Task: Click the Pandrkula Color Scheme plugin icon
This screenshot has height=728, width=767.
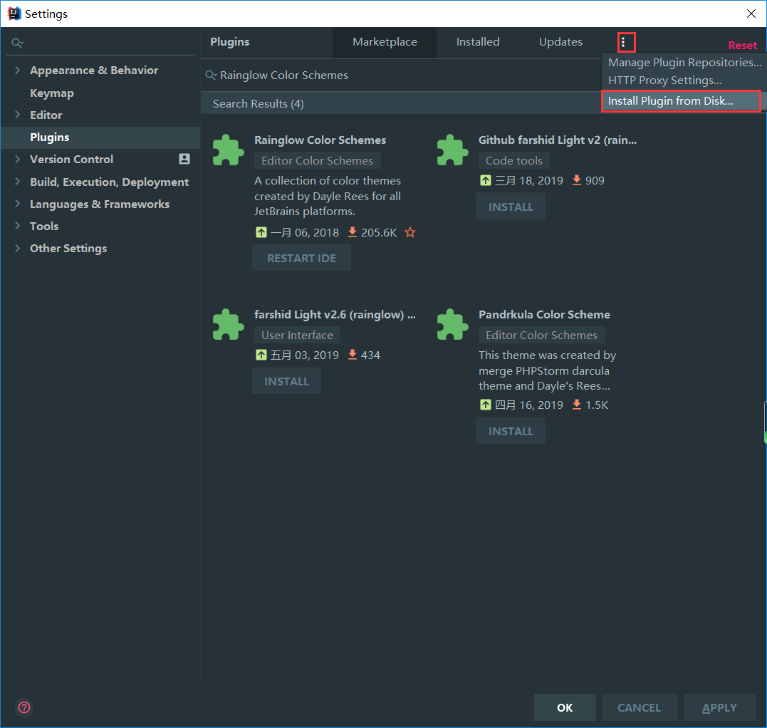Action: click(452, 325)
